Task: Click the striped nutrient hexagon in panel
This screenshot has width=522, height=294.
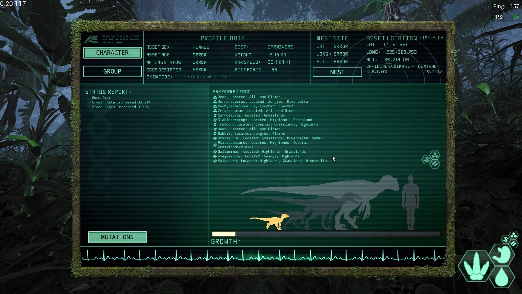Action: point(435,164)
